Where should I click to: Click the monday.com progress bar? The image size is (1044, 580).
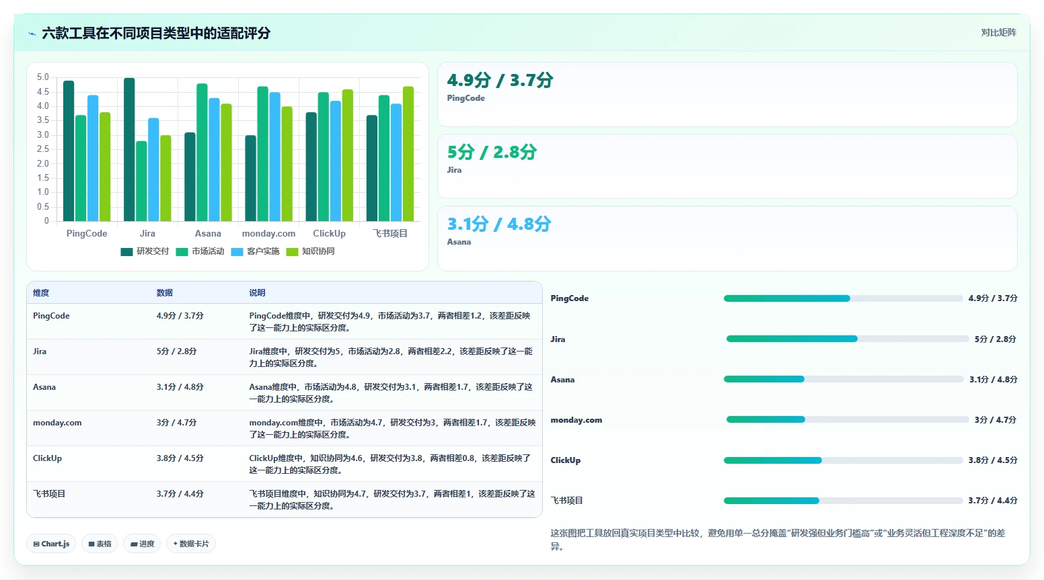(x=848, y=419)
